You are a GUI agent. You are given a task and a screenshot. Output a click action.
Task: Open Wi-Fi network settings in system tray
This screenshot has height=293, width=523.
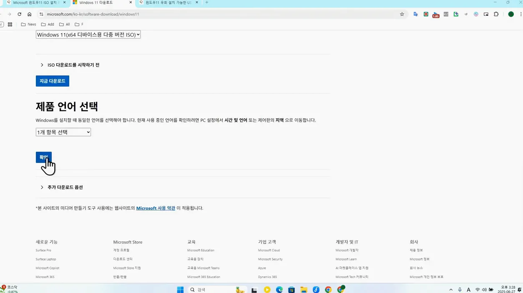(x=478, y=290)
